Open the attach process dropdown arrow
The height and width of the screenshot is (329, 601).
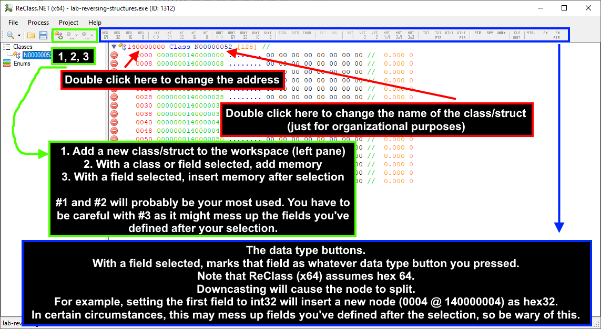19,36
